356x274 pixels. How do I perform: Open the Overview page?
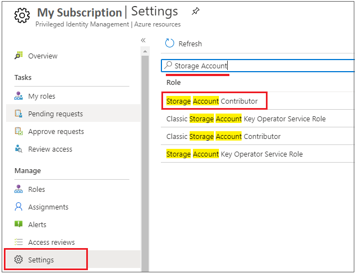point(43,56)
